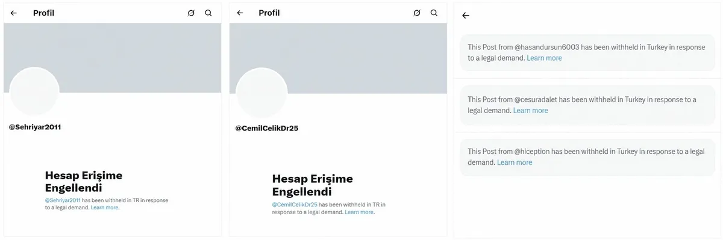Select the withheld post card from @hiception
The image size is (723, 240).
pos(587,157)
